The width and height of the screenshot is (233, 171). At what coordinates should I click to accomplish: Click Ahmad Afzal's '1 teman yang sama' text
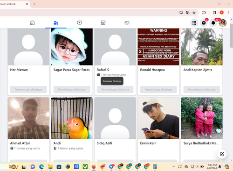[x=27, y=148]
